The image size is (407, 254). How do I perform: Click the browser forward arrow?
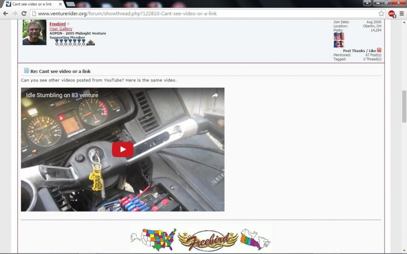pos(15,13)
